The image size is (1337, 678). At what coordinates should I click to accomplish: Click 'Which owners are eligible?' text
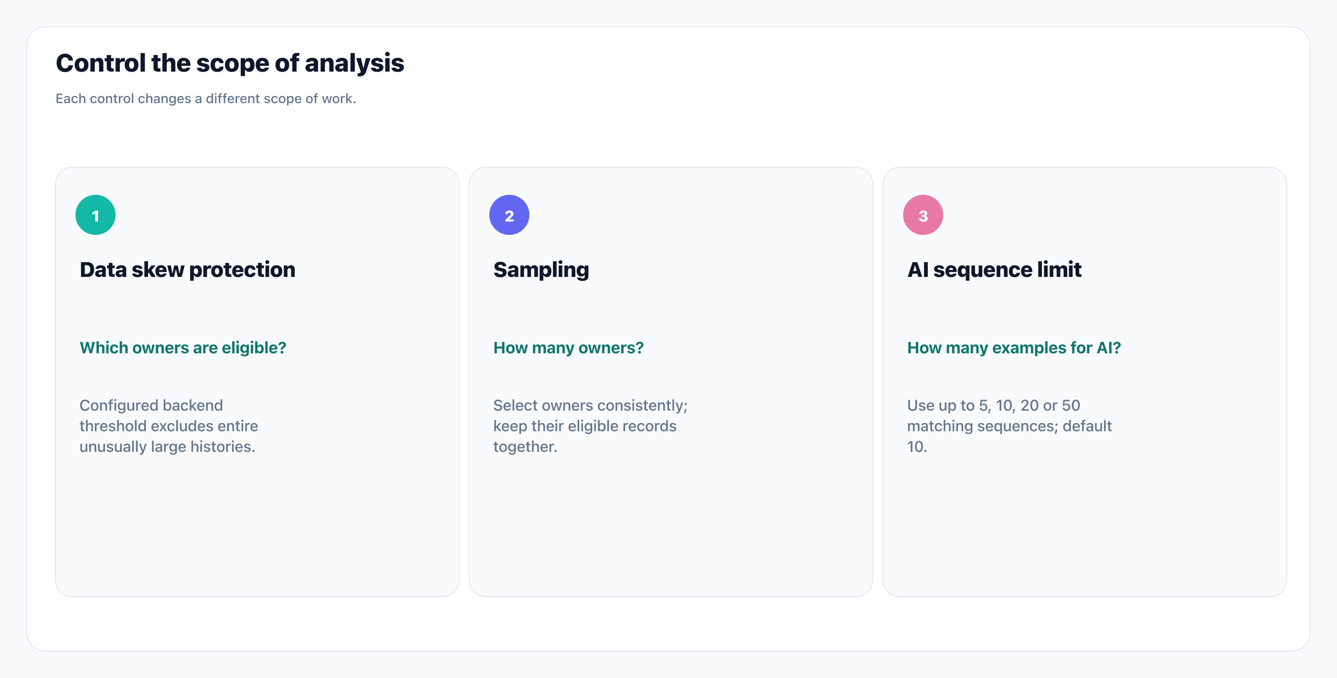(183, 347)
